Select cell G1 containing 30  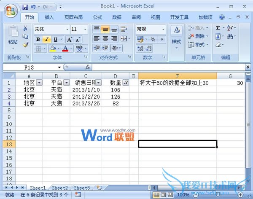point(230,83)
